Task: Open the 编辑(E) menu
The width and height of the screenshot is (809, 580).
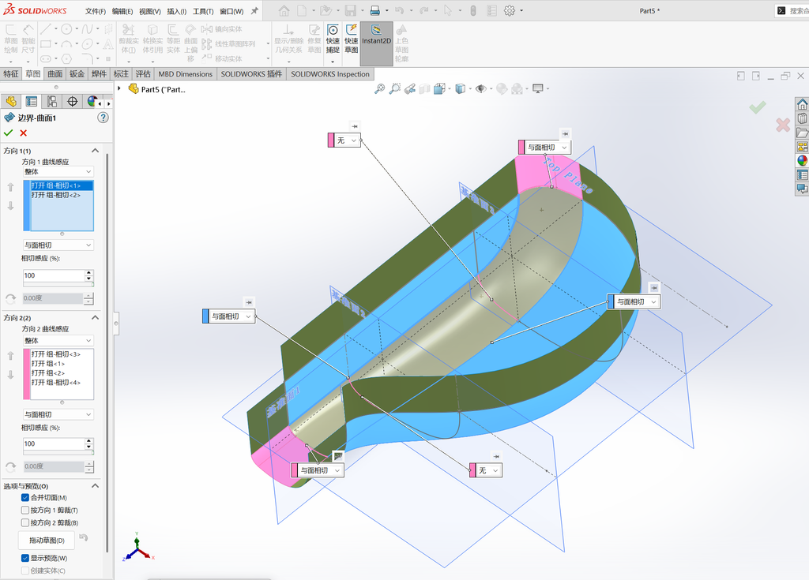Action: [x=122, y=11]
